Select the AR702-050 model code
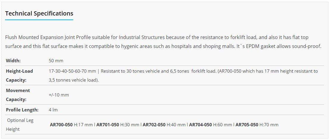330x140 pixels. click(154, 125)
